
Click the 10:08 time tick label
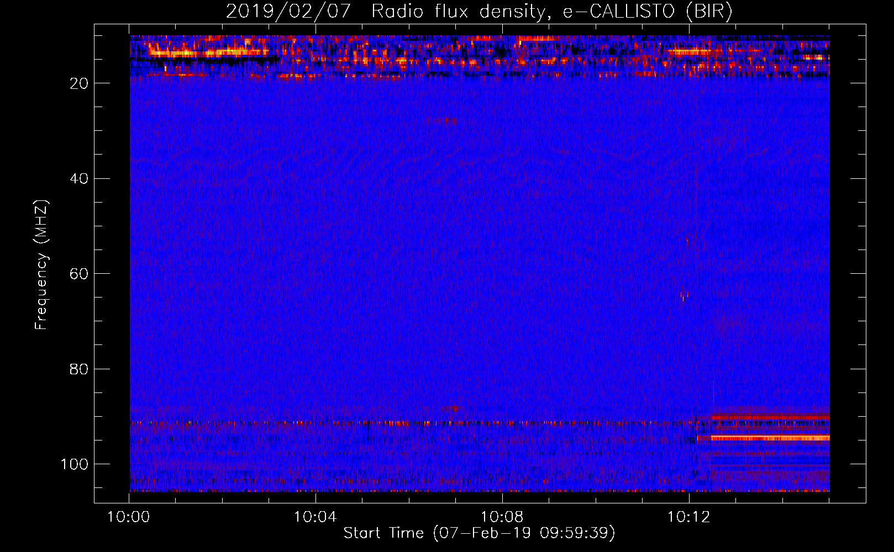click(502, 517)
